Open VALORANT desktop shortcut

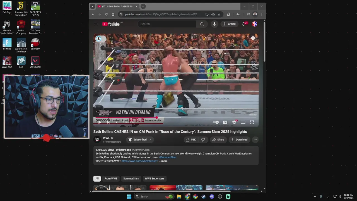[35, 62]
